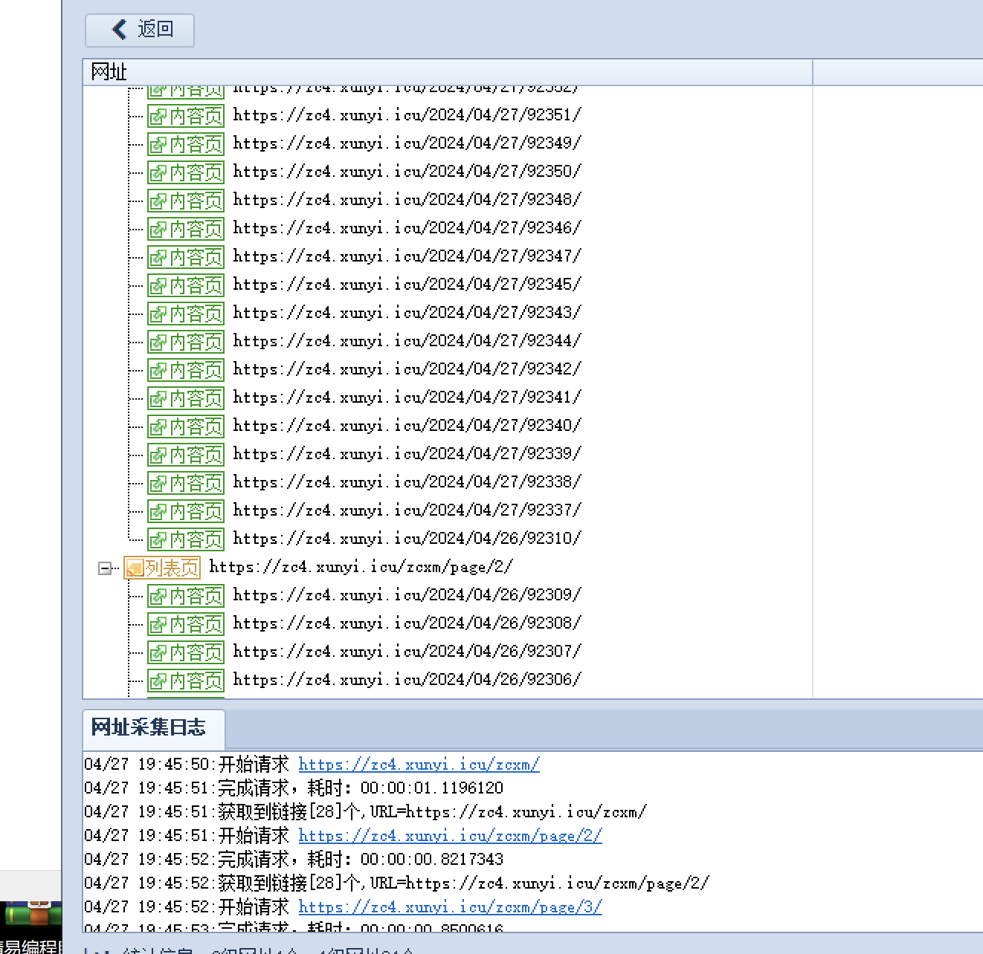Select URL text ending 04/26/92306/

(x=407, y=680)
